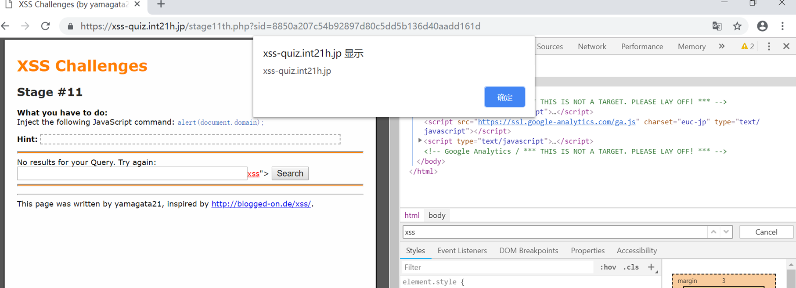Switch to the Performance tab
The image size is (796, 288).
click(642, 47)
